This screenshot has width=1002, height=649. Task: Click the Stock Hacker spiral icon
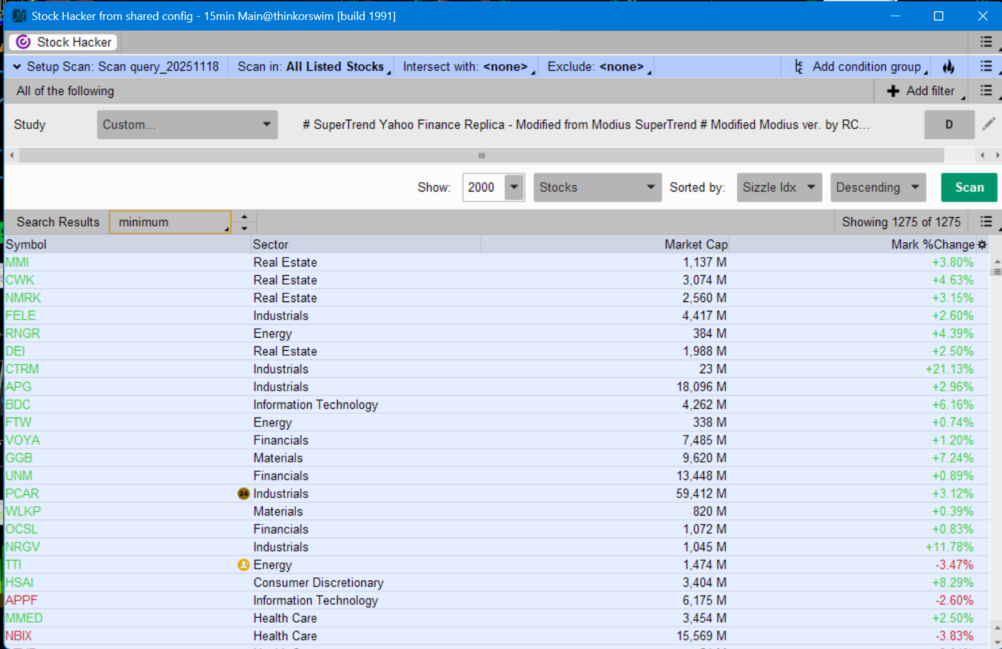(x=23, y=42)
